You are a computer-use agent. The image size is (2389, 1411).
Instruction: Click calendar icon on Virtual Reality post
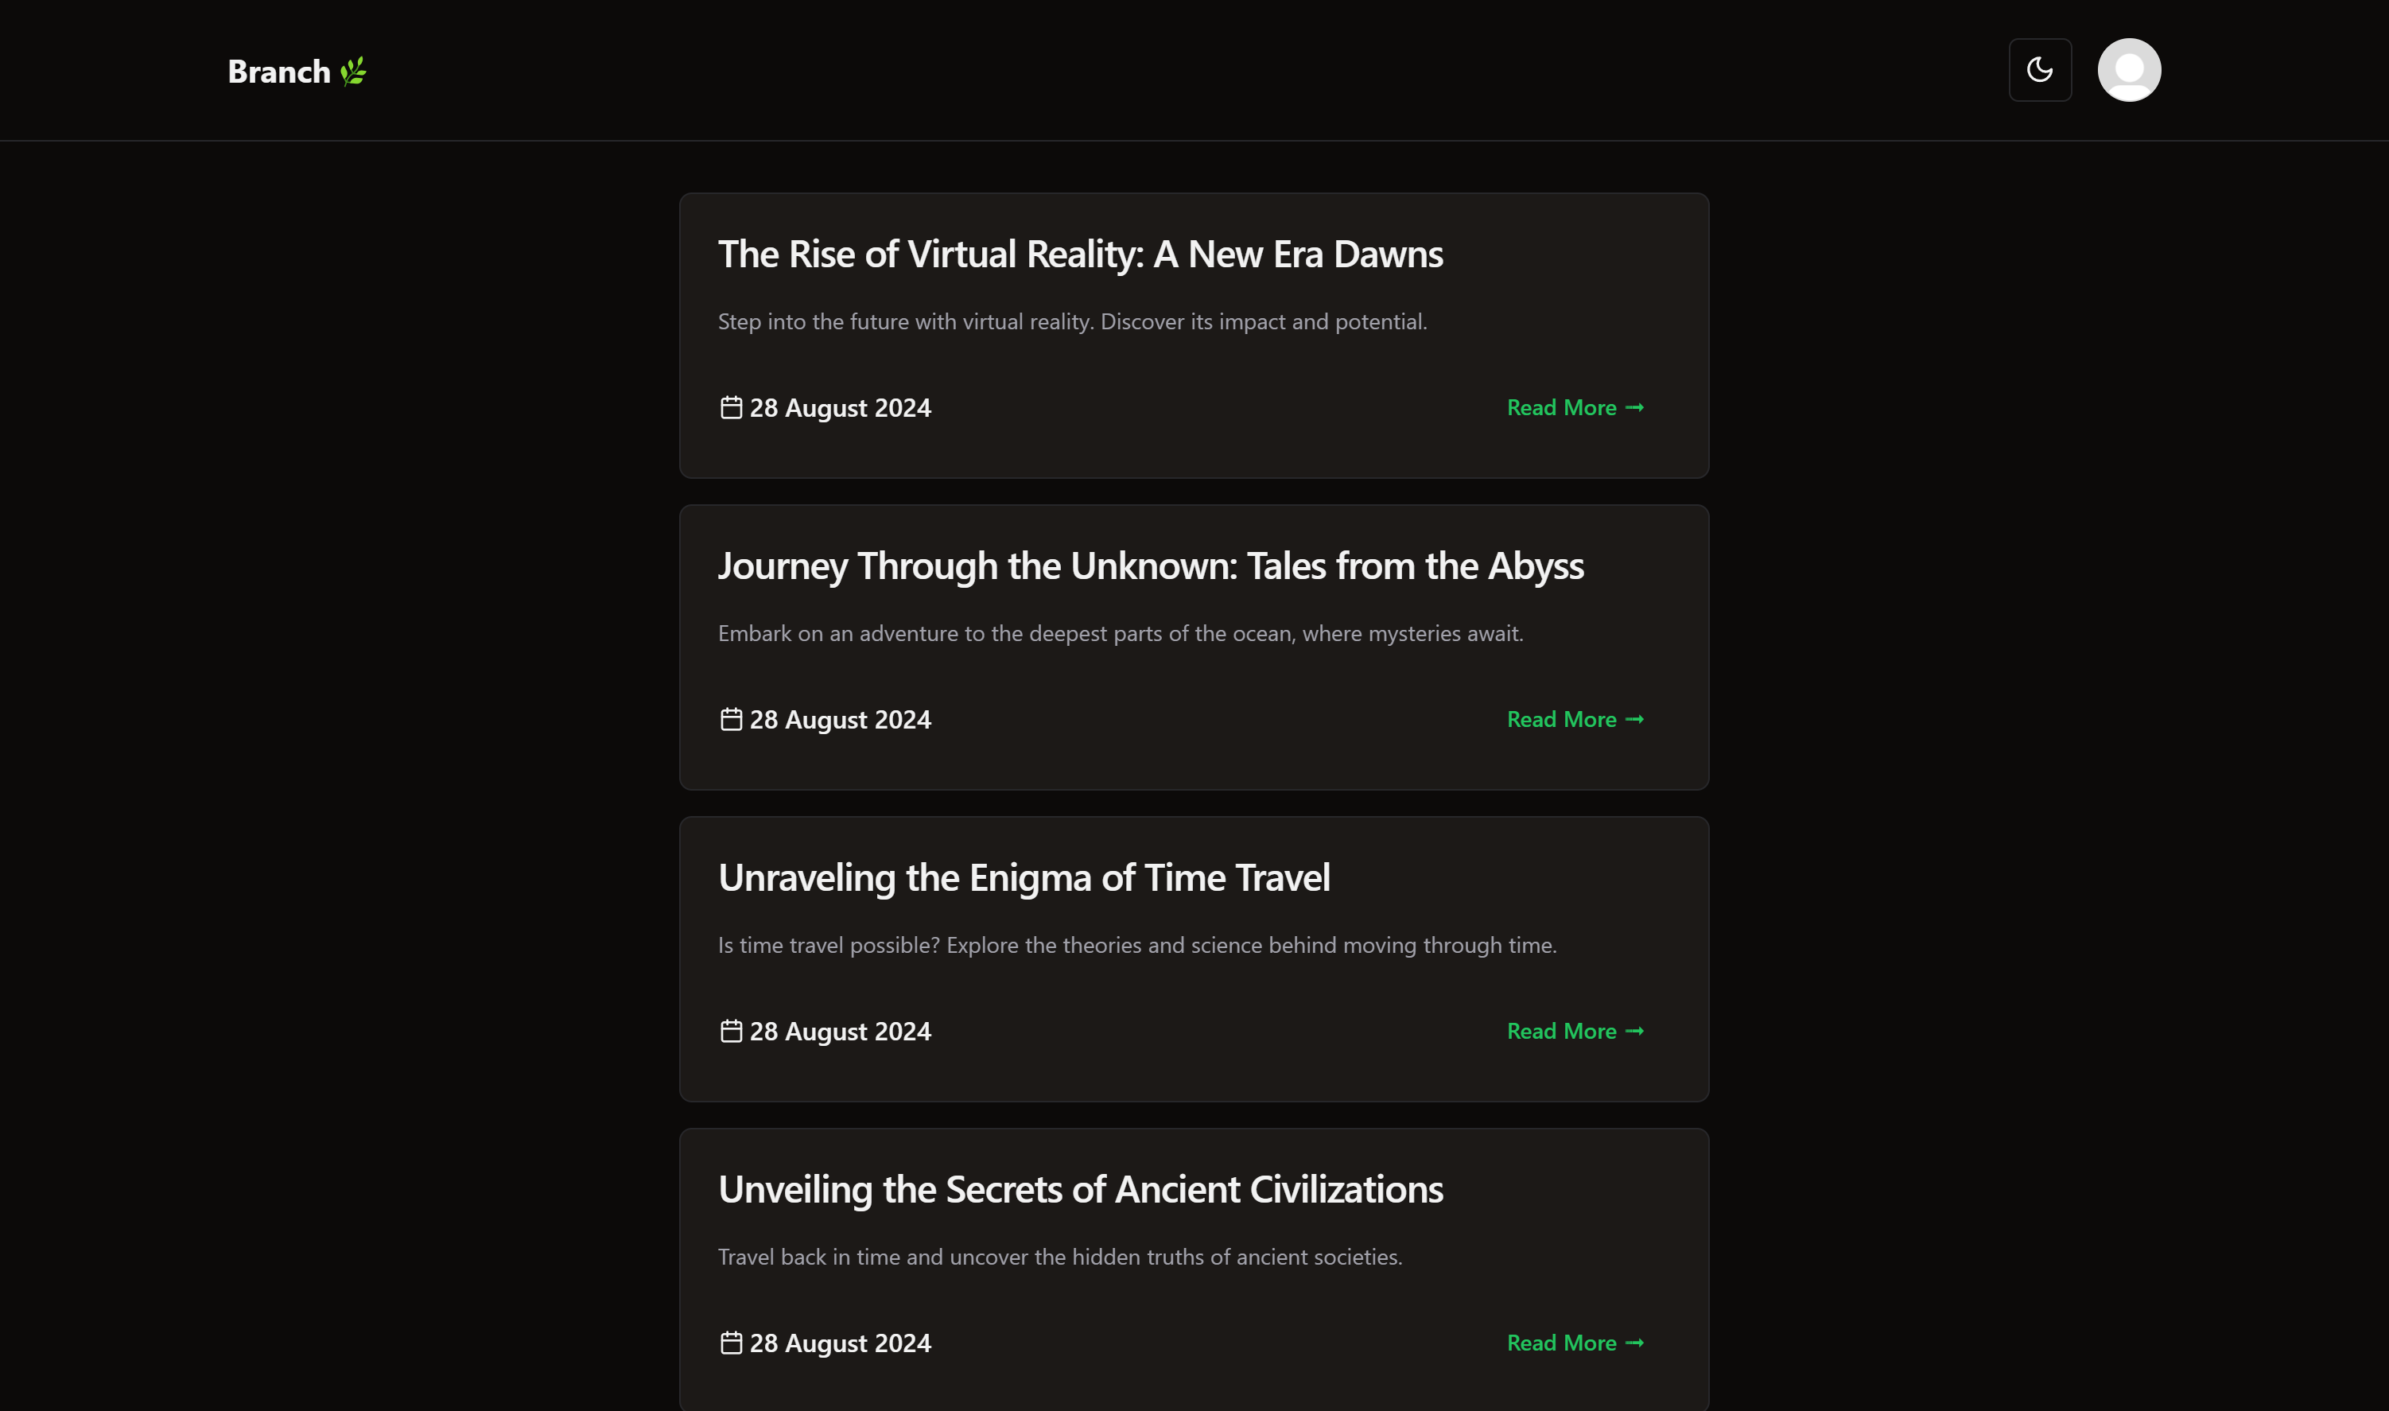pos(730,408)
